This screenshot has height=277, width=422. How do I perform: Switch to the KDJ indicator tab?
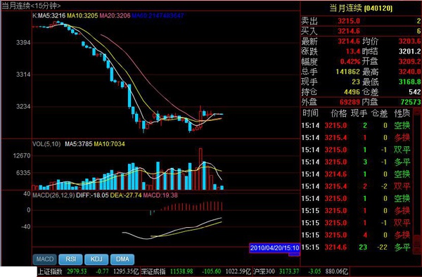(96, 259)
